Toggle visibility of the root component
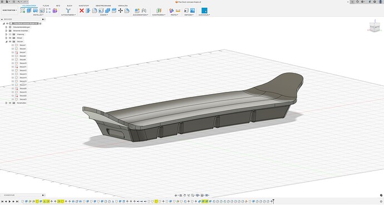 pyautogui.click(x=7, y=23)
